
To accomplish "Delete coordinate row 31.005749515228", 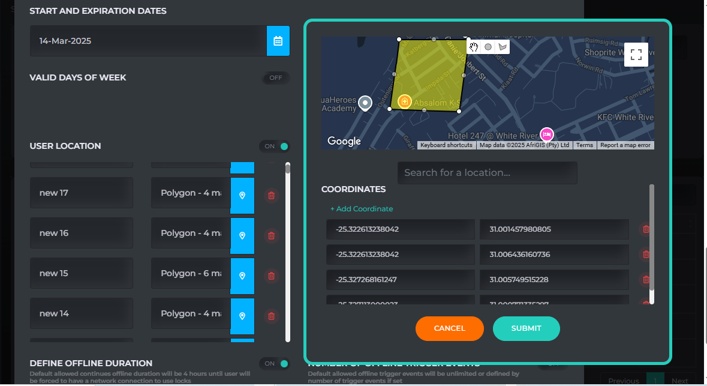I will (x=646, y=280).
